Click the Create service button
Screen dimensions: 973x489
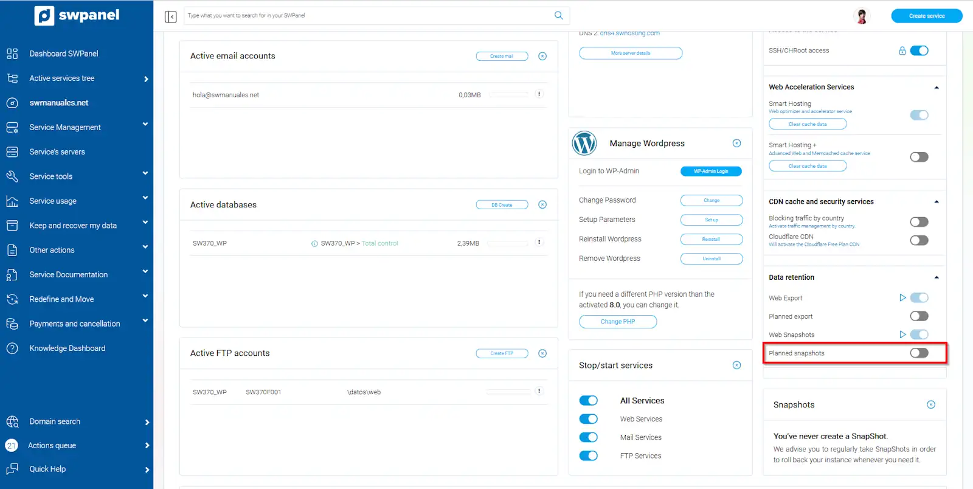[x=926, y=16]
